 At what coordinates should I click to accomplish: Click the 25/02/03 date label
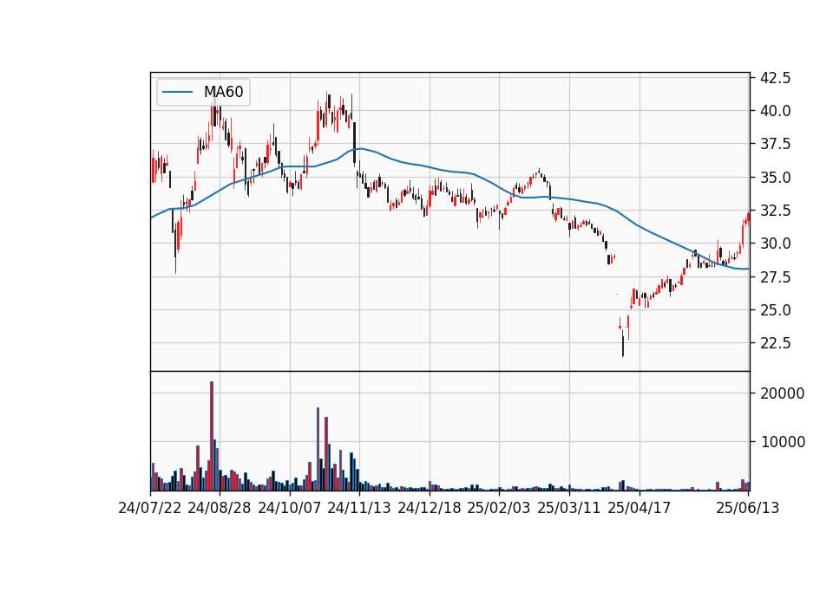(499, 508)
